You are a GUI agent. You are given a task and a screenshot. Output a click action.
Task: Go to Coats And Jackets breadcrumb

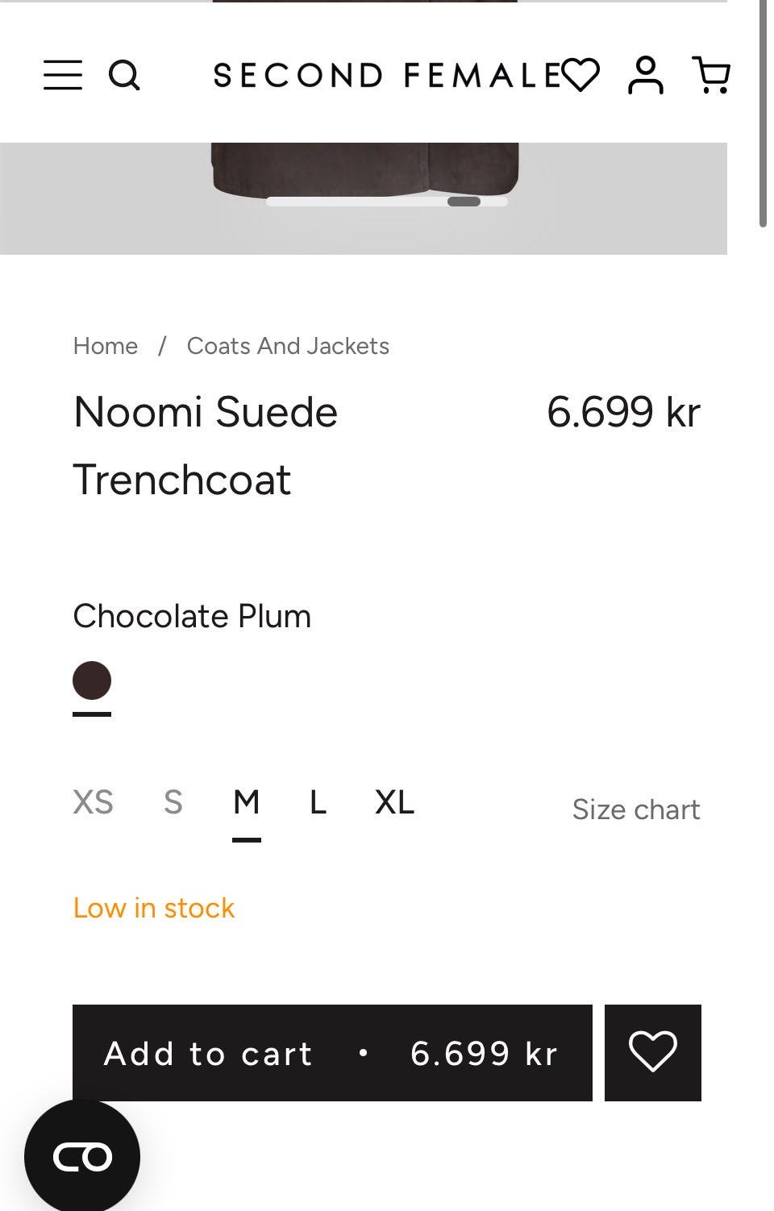pyautogui.click(x=288, y=346)
